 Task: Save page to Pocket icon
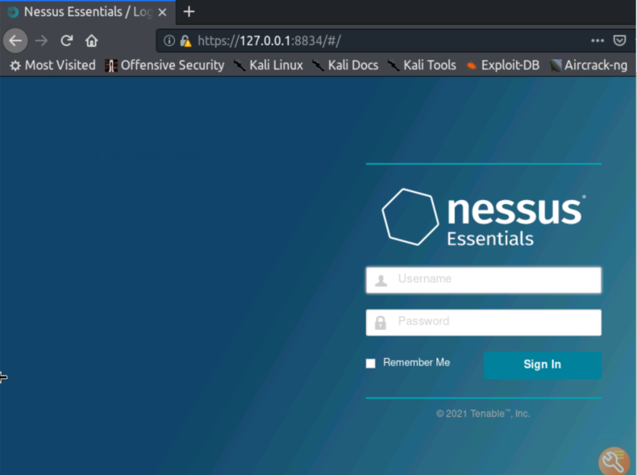coord(619,40)
